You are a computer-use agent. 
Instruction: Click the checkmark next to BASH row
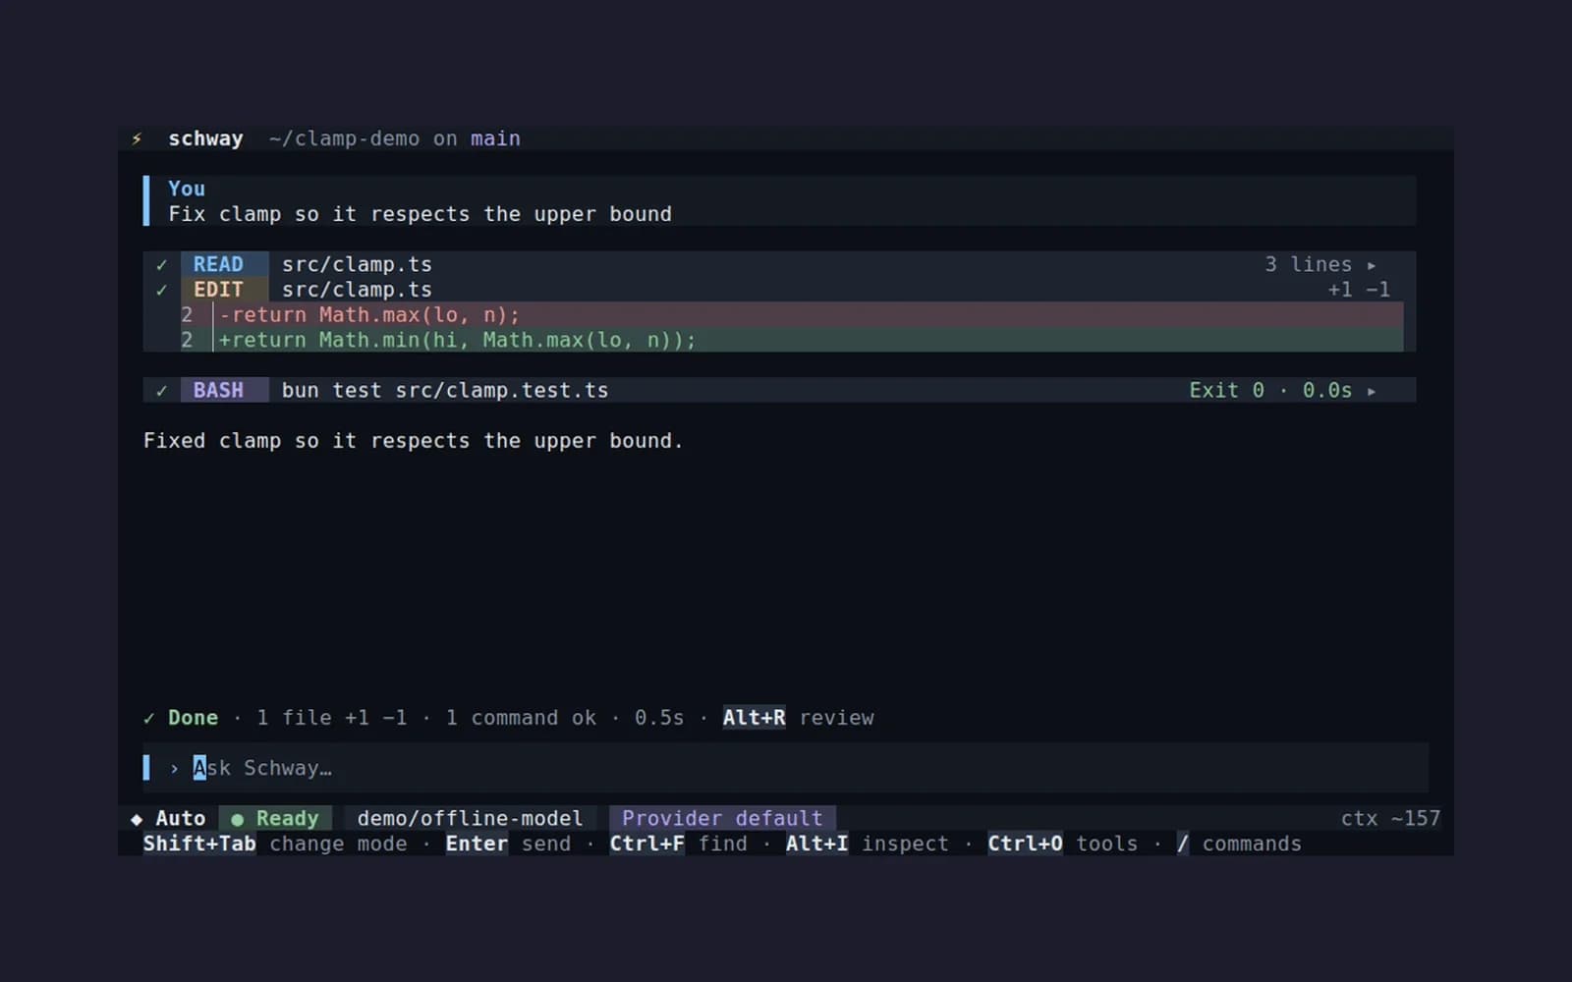pyautogui.click(x=161, y=390)
